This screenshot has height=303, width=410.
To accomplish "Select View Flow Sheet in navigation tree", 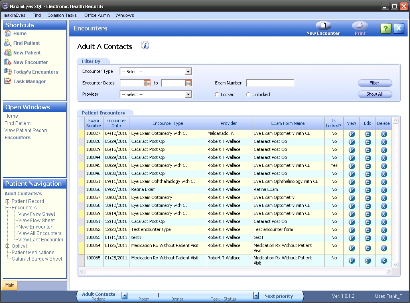I will pos(37,221).
